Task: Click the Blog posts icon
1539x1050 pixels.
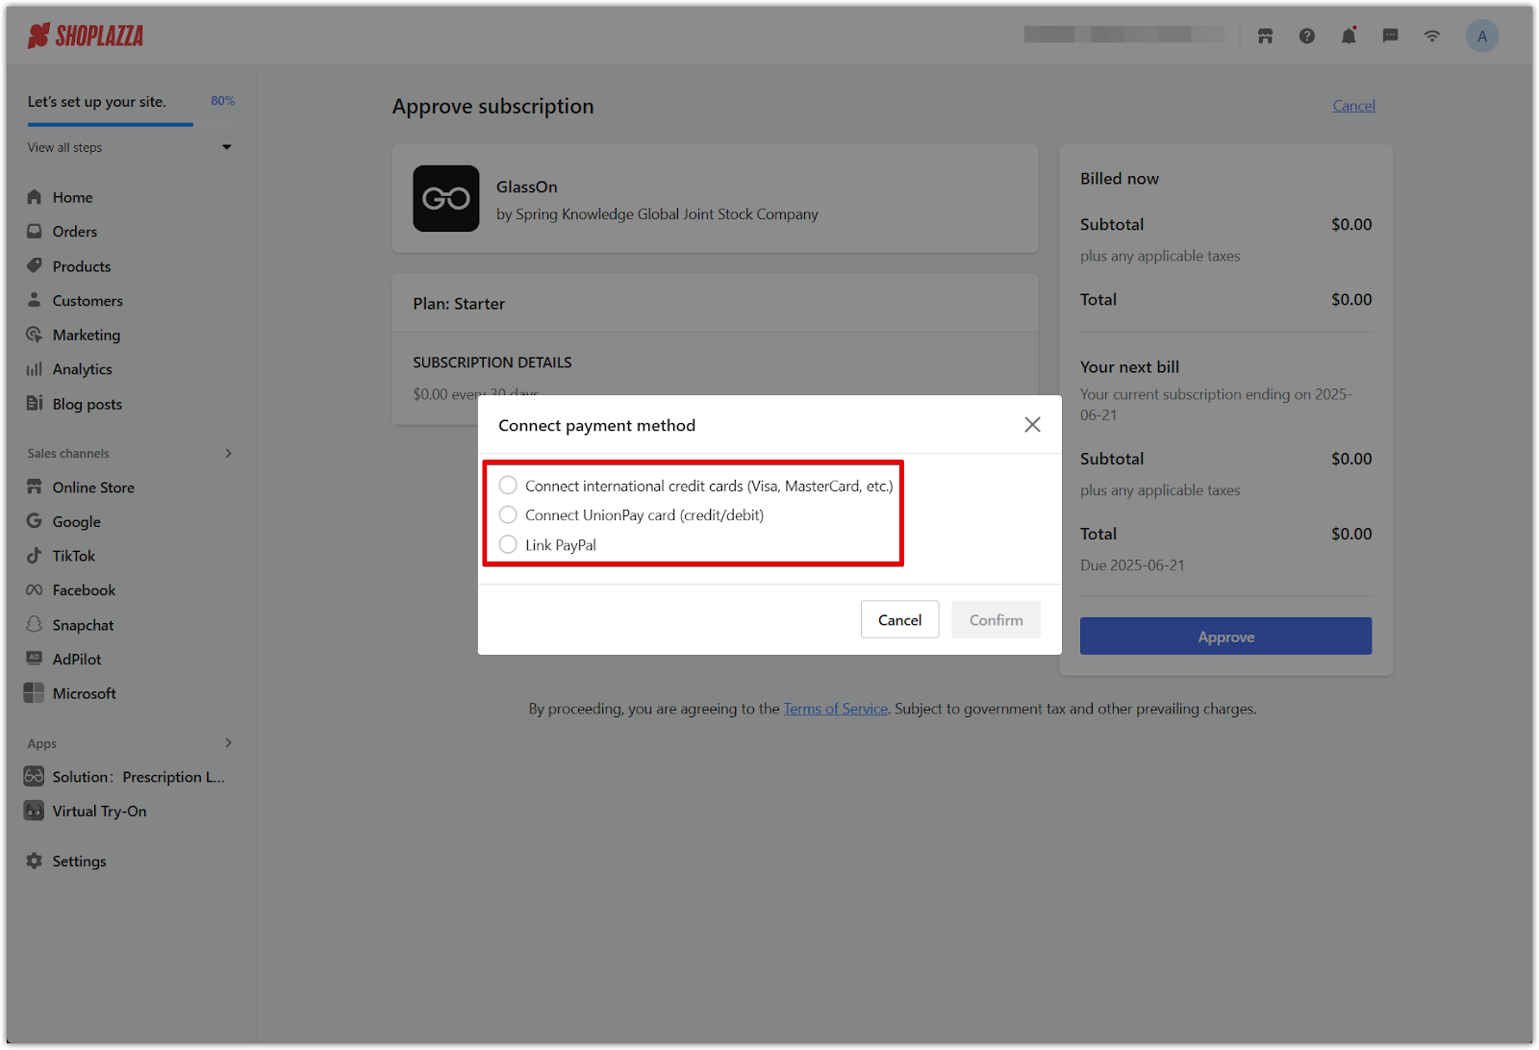Action: pos(35,404)
